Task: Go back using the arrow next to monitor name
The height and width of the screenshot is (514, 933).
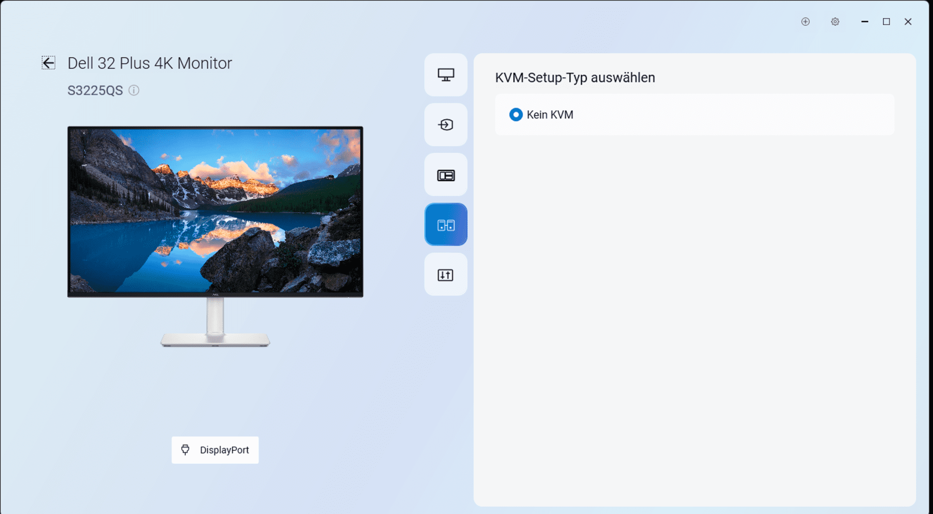Action: point(49,63)
